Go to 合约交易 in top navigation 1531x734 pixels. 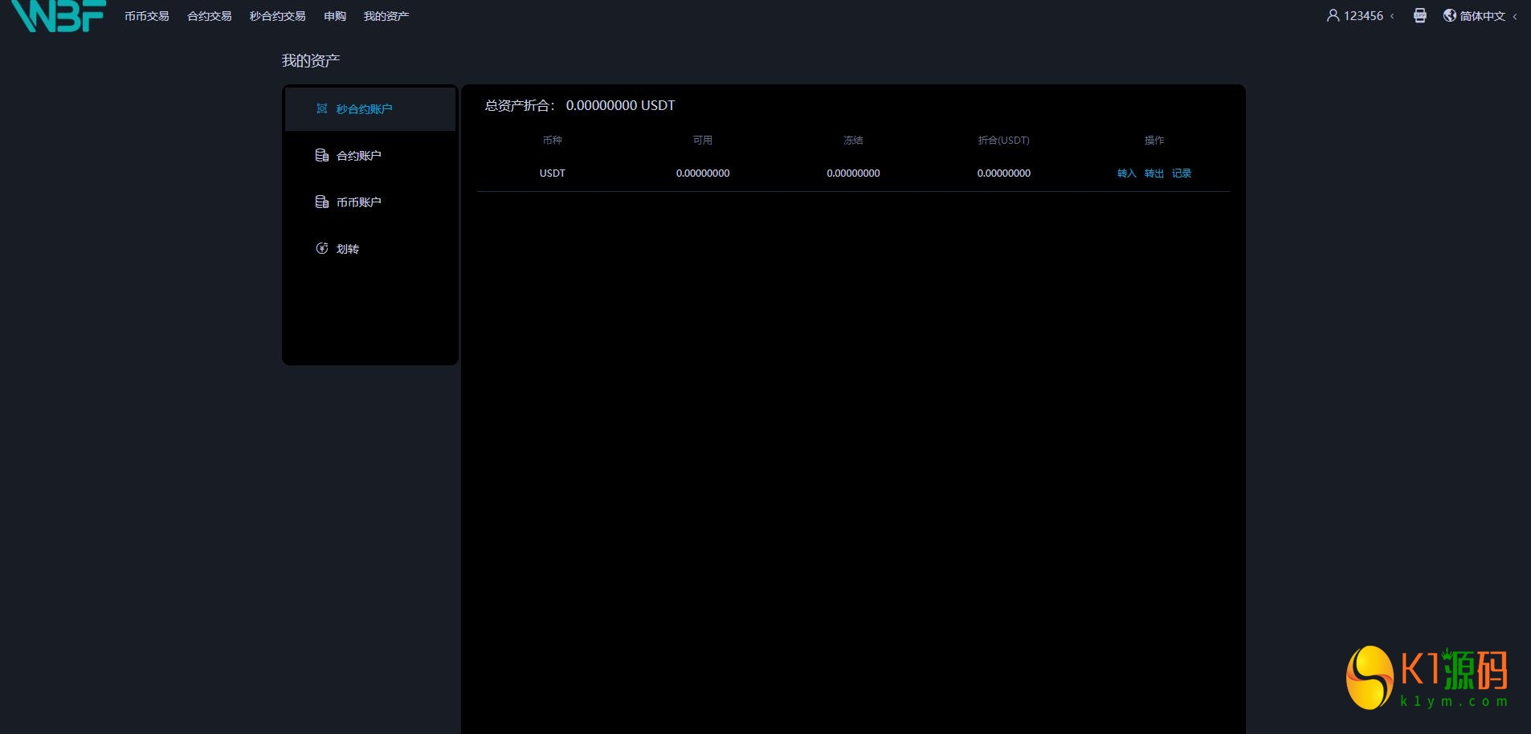tap(209, 16)
